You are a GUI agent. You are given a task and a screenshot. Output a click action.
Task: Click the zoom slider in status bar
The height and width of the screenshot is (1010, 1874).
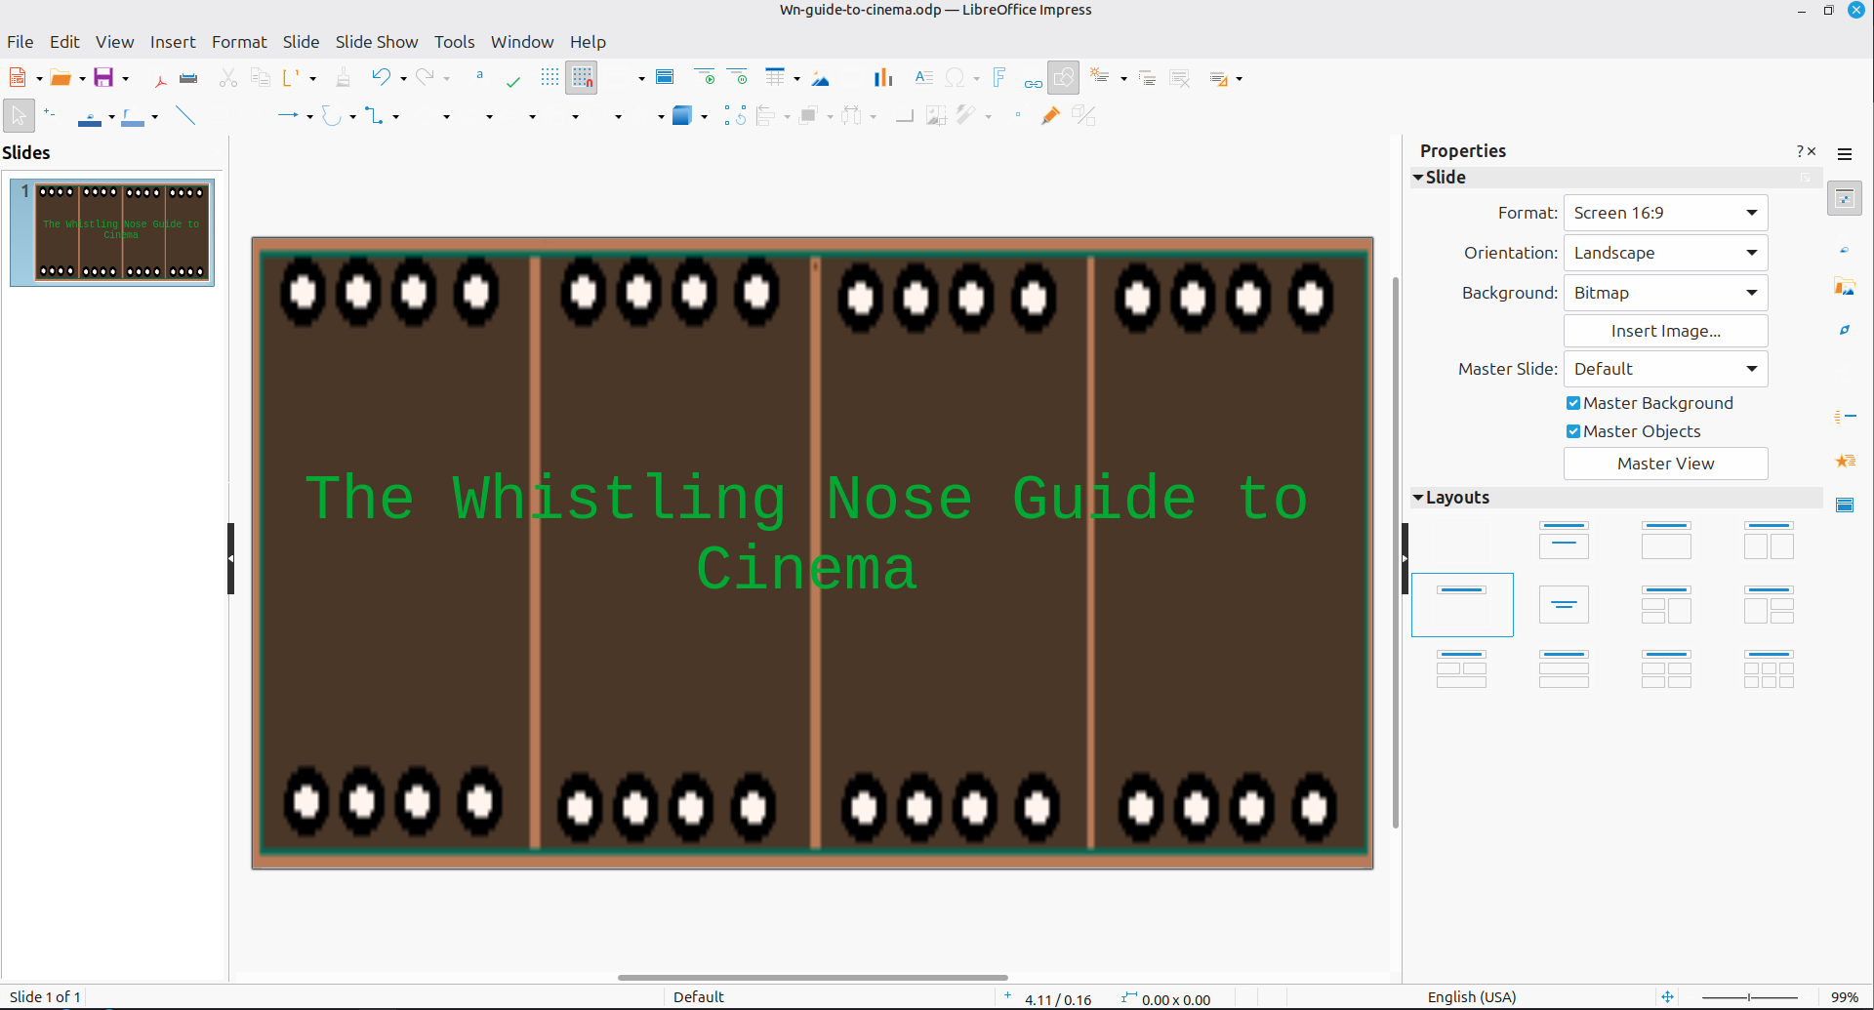[1750, 997]
